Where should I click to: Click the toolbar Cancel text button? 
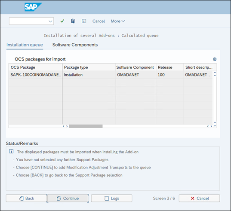(99, 21)
